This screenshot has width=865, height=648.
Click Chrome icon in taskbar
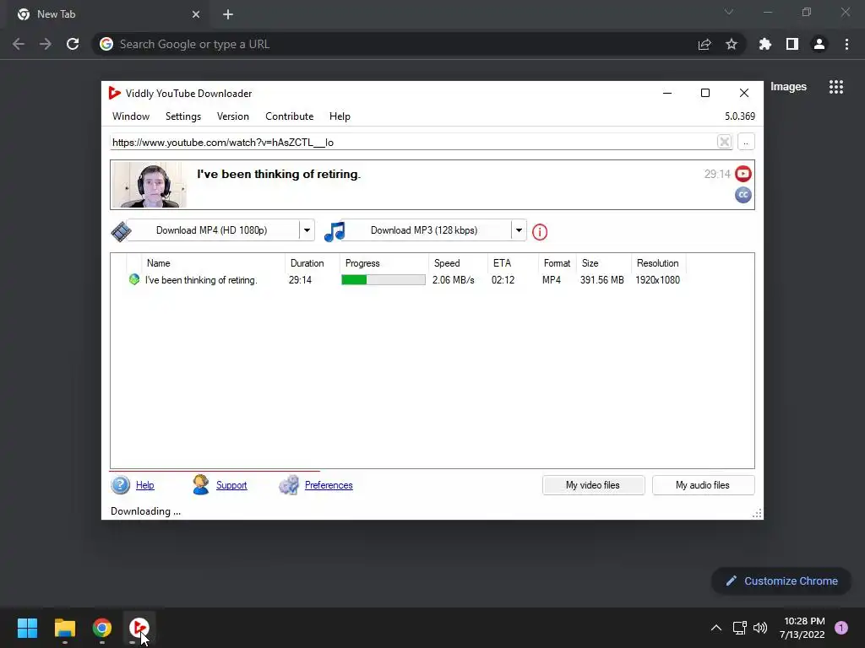(x=102, y=628)
